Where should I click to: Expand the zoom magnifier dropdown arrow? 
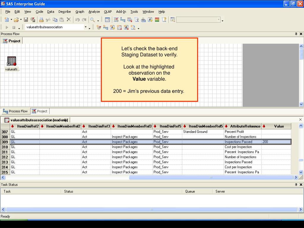click(98, 20)
